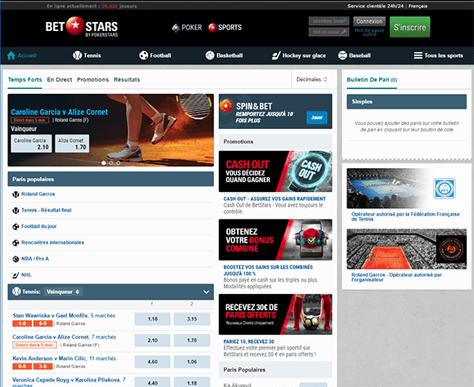This screenshot has width=474, height=387.
Task: Open Tennis - Résultat final link
Action: (47, 211)
